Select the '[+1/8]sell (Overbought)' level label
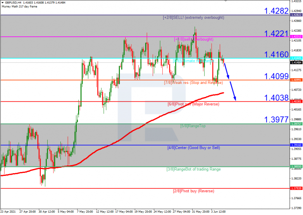This screenshot has height=215, width=303. click(x=194, y=39)
